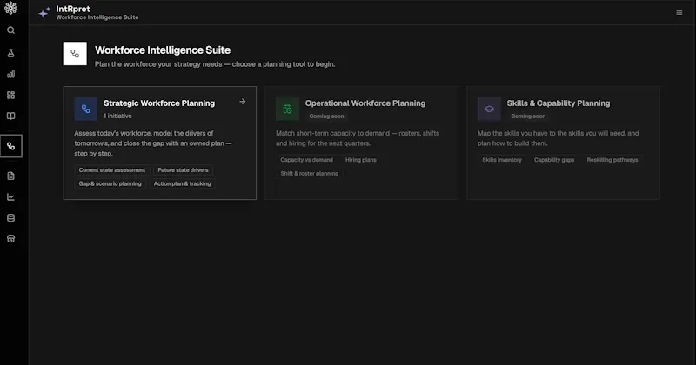The height and width of the screenshot is (365, 696).
Task: Click the Gap & scenario planning tag
Action: point(110,183)
